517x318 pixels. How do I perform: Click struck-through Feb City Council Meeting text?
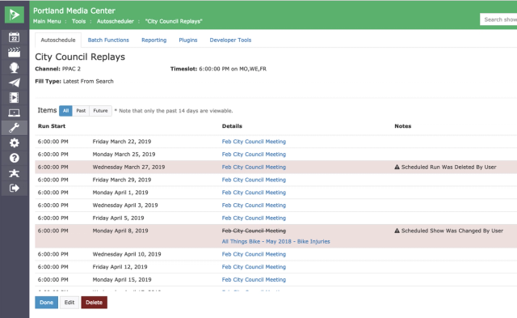(x=254, y=231)
